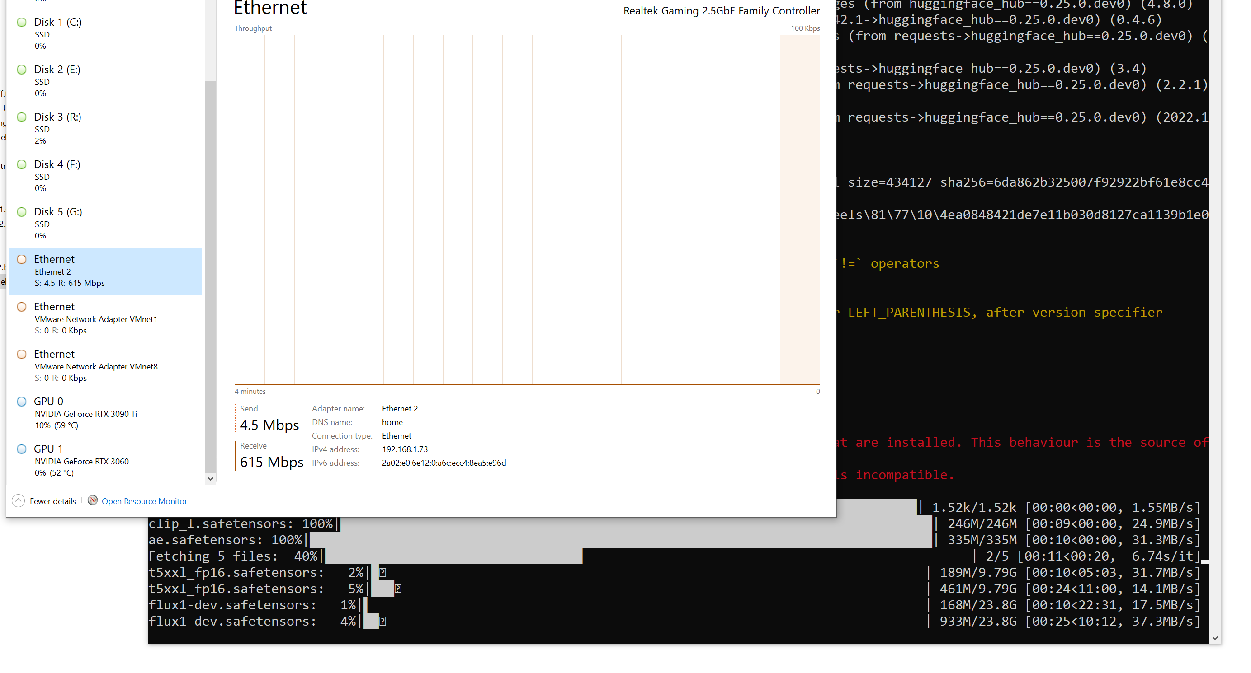Image resolution: width=1251 pixels, height=673 pixels.
Task: Click terminal scrollbar down arrow
Action: pos(1214,638)
